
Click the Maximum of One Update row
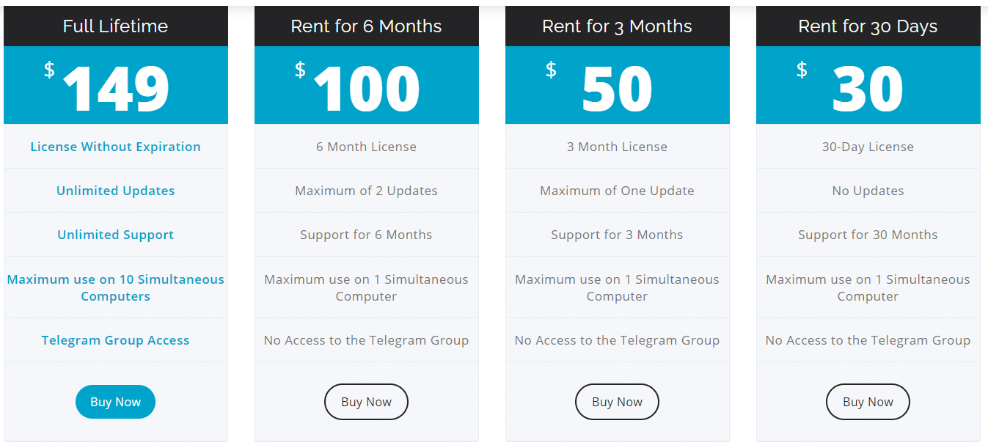pos(617,191)
